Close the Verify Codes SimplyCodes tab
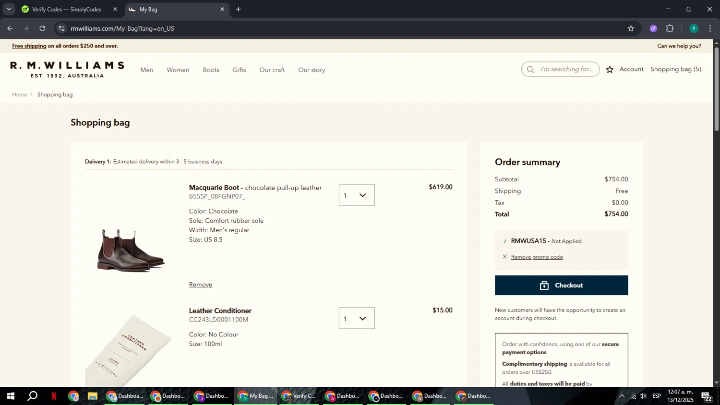This screenshot has height=405, width=720. coord(115,9)
